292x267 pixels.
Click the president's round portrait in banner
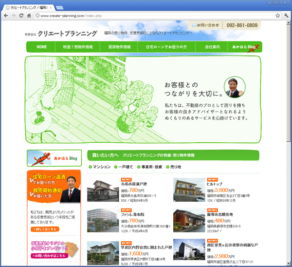[x=235, y=87]
